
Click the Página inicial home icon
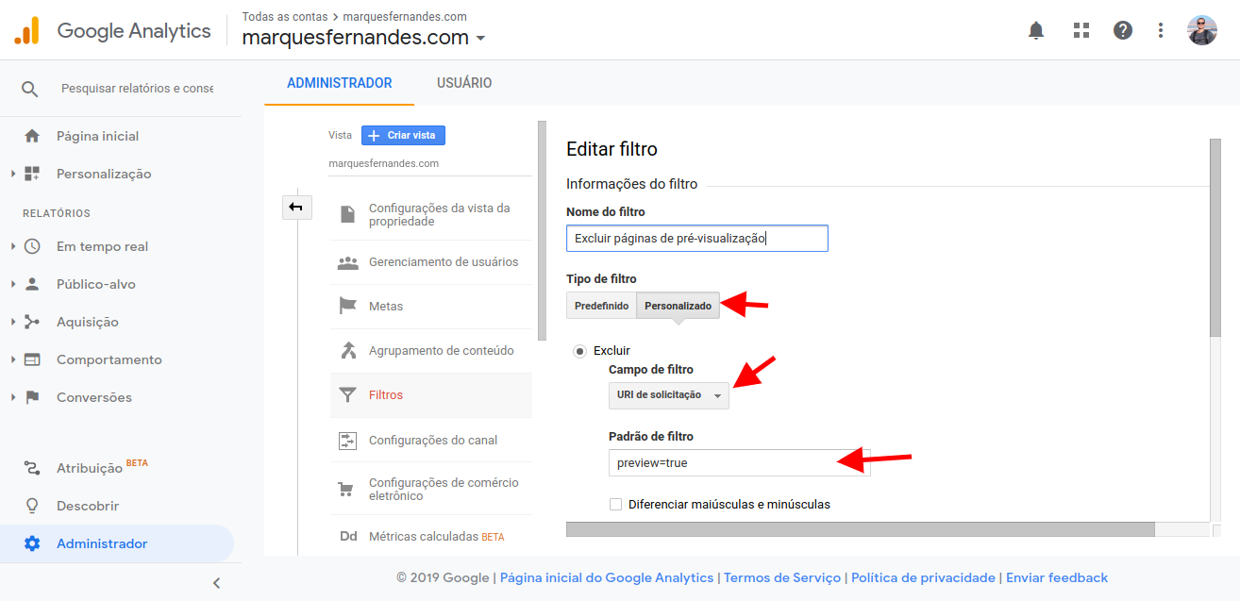(x=32, y=136)
